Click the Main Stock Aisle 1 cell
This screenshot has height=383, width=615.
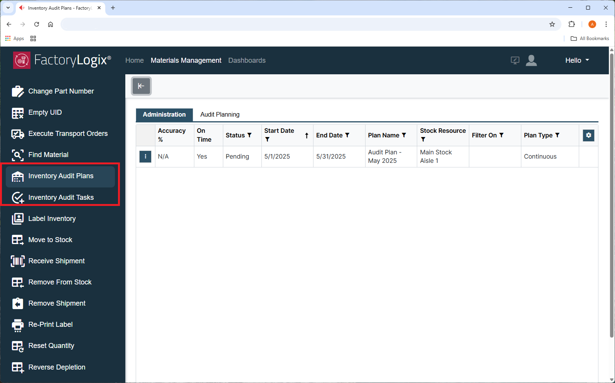pyautogui.click(x=443, y=157)
